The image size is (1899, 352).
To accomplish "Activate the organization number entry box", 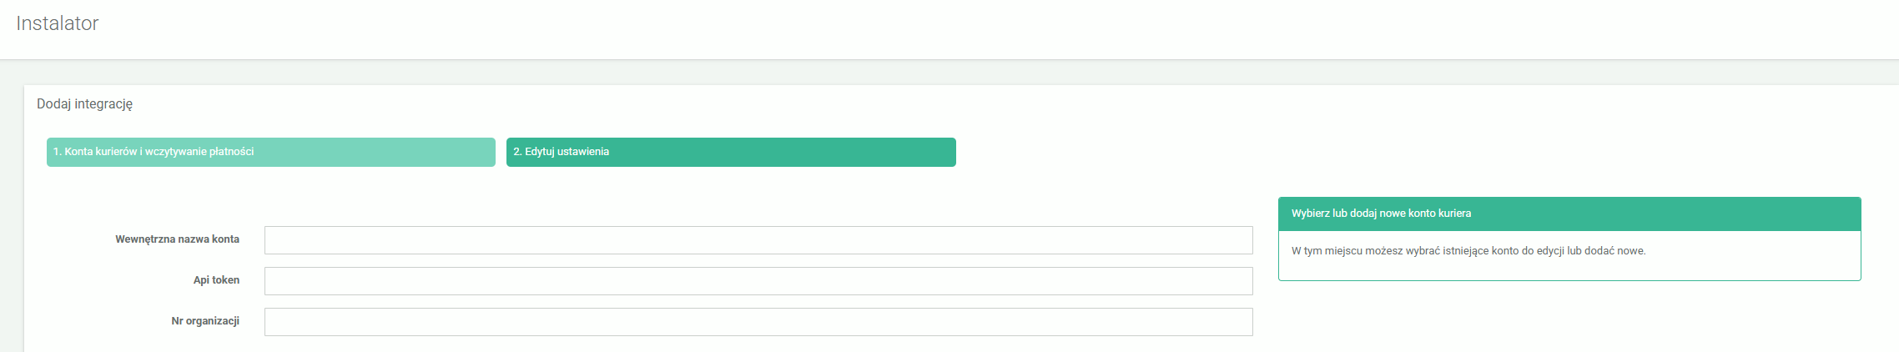I will [x=758, y=322].
